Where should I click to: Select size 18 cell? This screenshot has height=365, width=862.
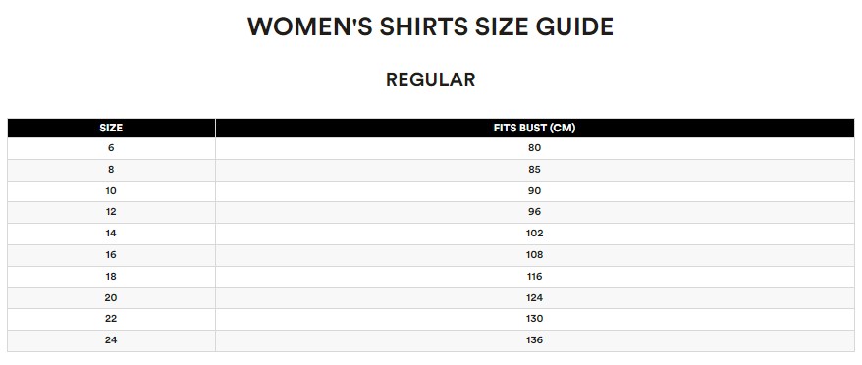coord(111,277)
